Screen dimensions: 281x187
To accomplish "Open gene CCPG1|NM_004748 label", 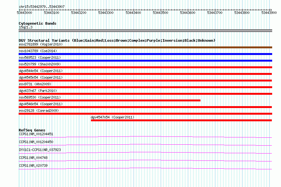I will [33, 158].
